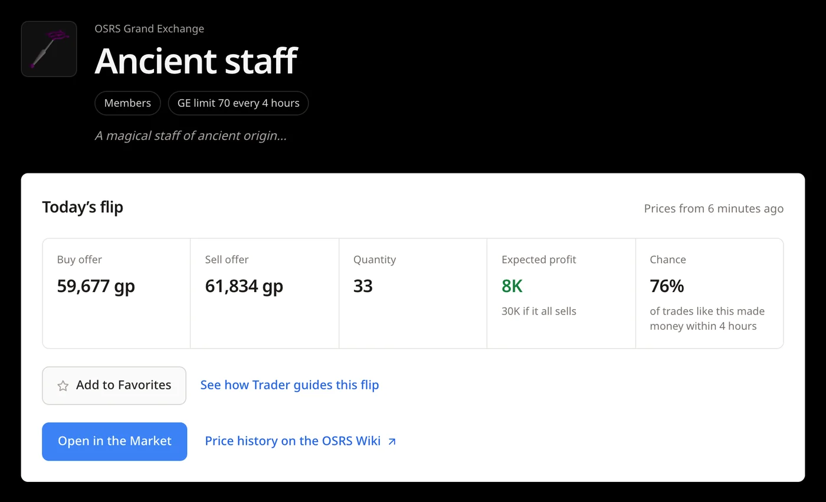
Task: Click the Buy offer label
Action: click(x=80, y=260)
